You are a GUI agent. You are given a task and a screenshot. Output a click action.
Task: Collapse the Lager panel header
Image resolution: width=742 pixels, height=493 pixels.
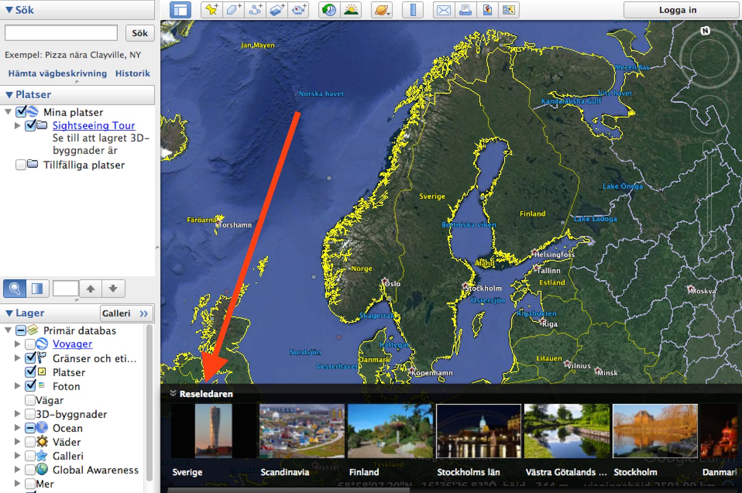[9, 313]
